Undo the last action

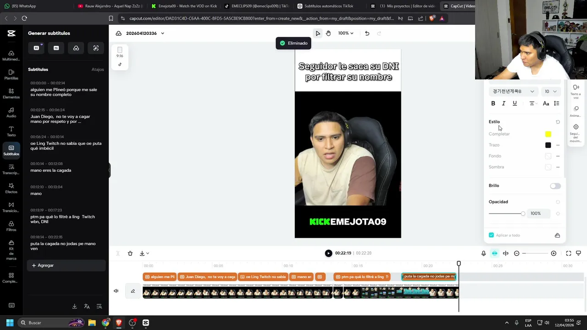tap(367, 33)
